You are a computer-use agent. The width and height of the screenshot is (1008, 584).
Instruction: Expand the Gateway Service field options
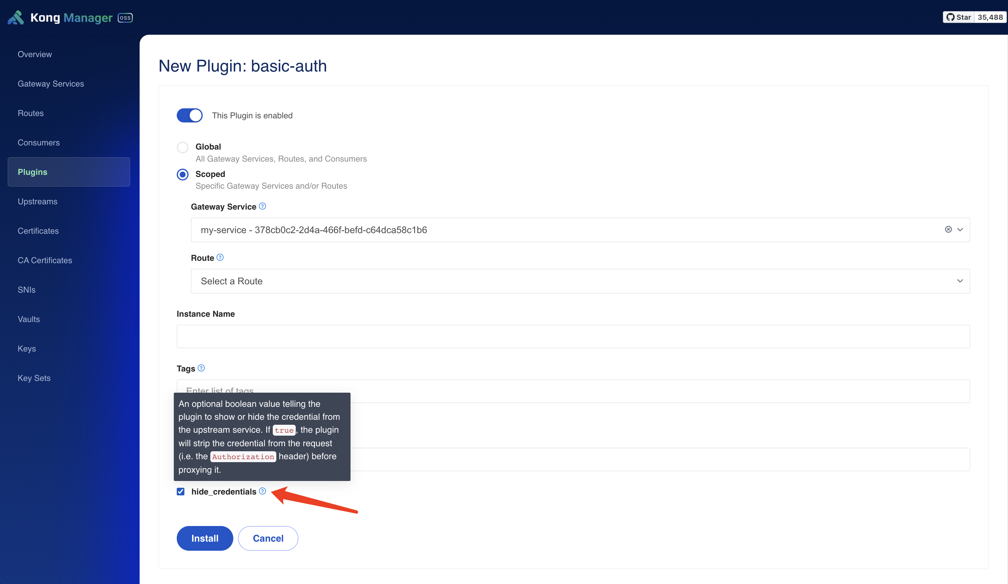coord(960,229)
